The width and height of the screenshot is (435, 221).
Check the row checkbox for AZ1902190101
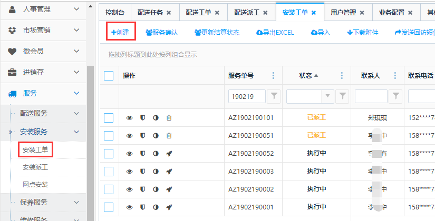(109, 118)
